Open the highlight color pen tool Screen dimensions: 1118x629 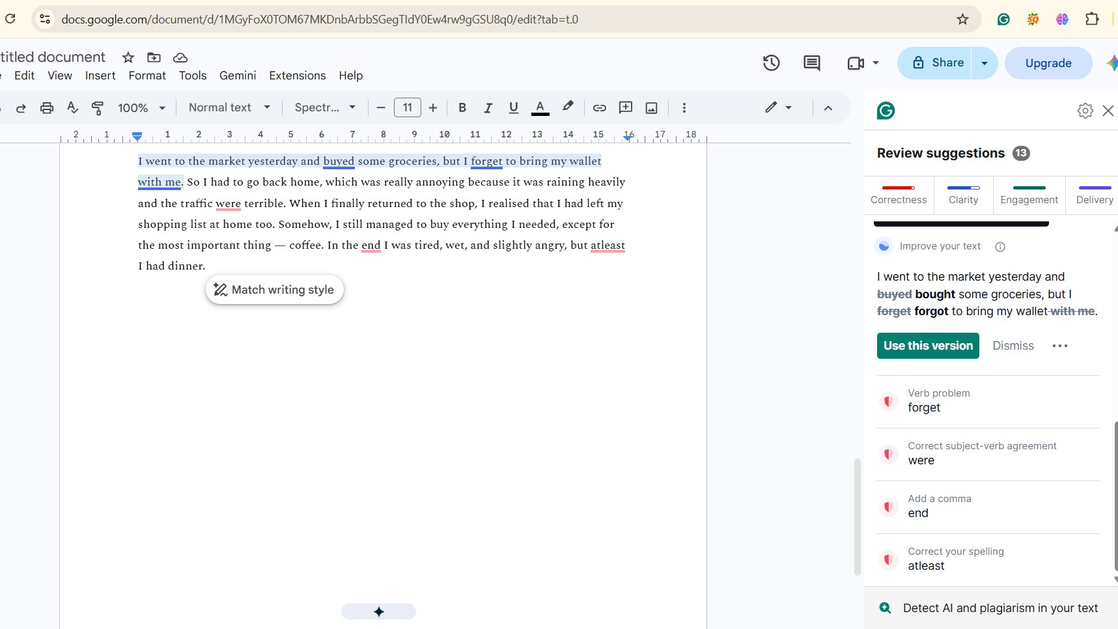(568, 107)
